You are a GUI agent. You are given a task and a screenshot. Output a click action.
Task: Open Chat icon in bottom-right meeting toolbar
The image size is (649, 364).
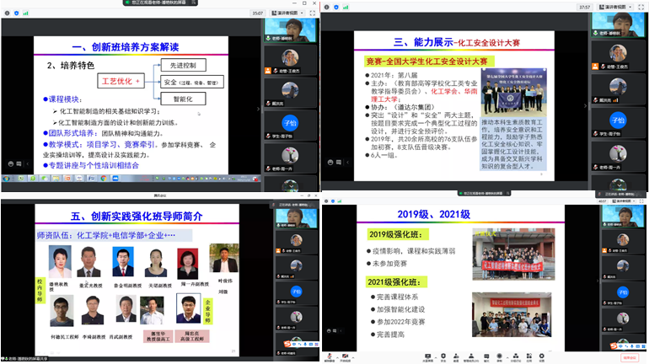[486, 356]
